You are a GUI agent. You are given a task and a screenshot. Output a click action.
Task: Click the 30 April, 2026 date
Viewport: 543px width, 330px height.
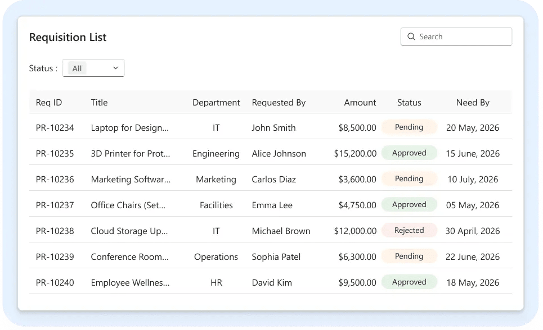click(473, 231)
